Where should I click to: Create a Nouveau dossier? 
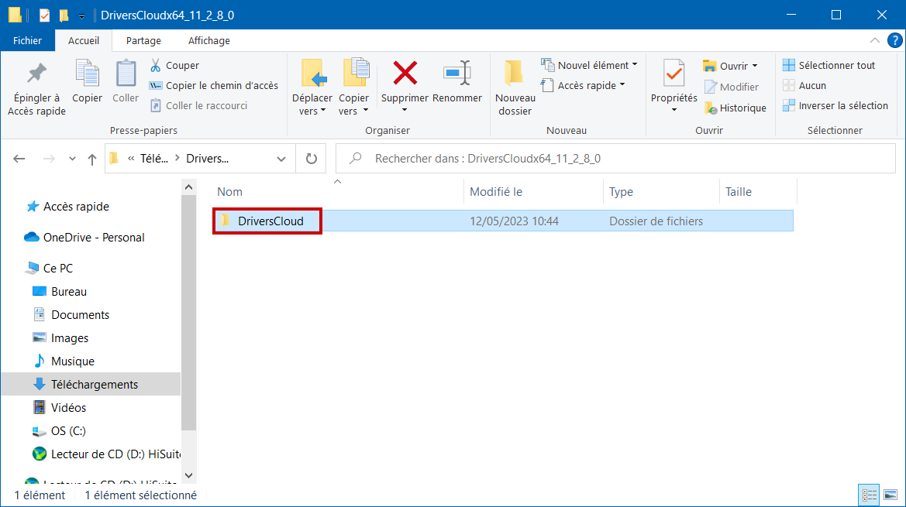tap(515, 87)
